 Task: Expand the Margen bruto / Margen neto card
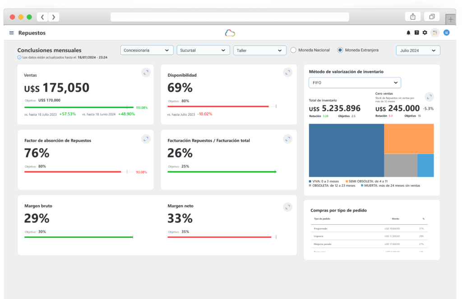click(287, 207)
